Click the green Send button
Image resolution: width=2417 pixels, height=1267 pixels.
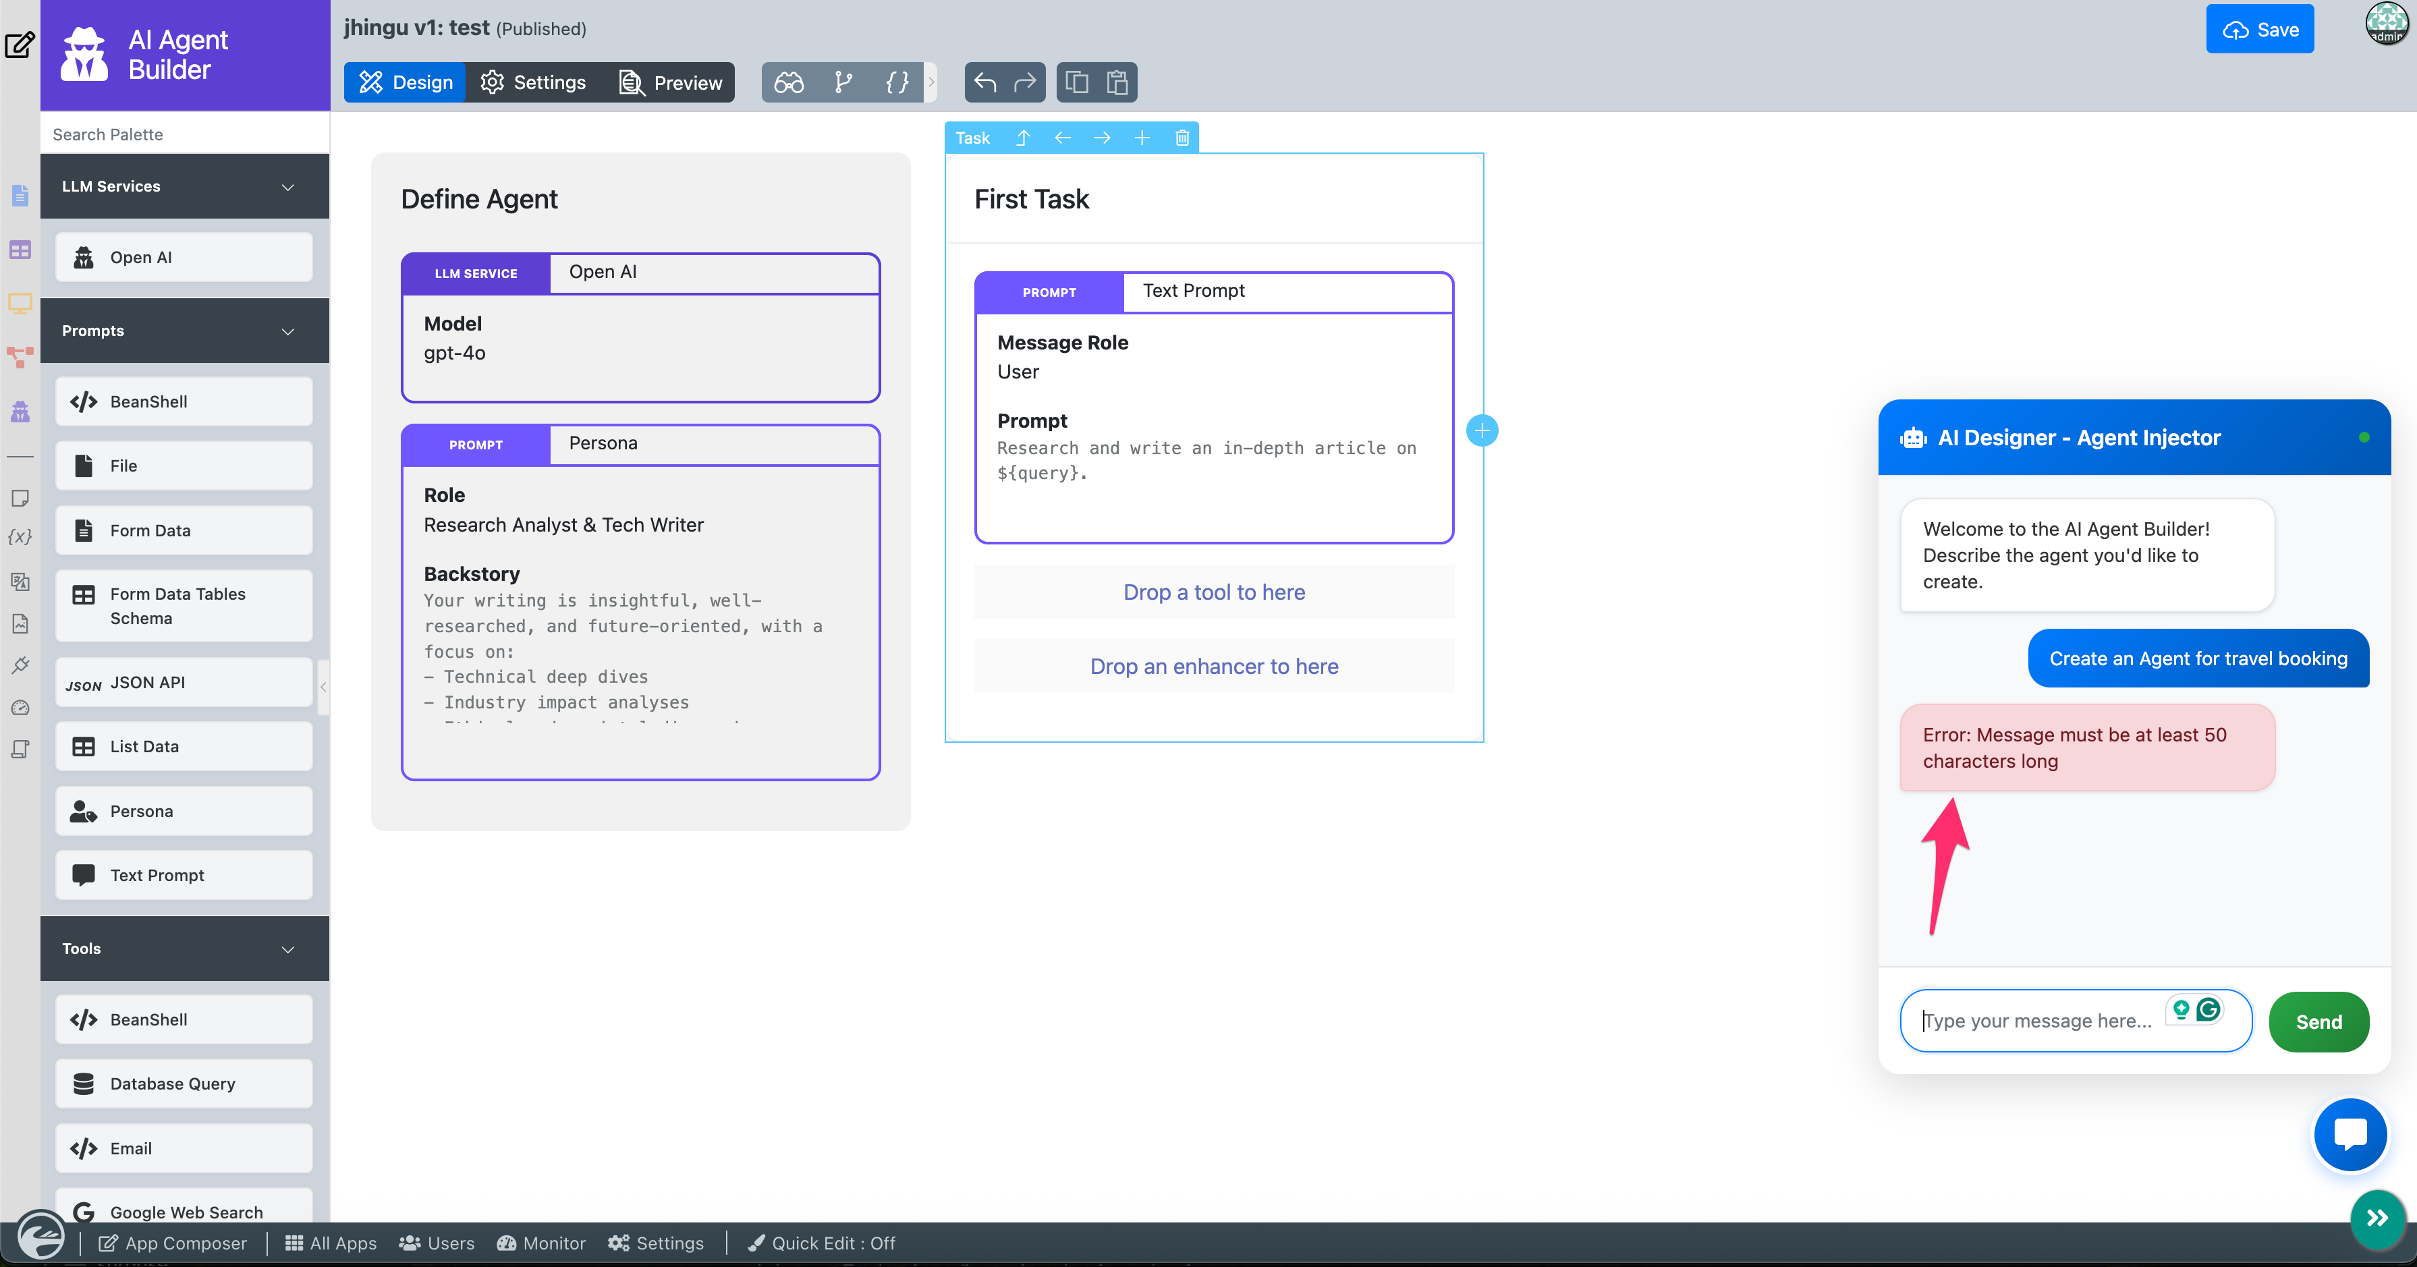(x=2318, y=1021)
